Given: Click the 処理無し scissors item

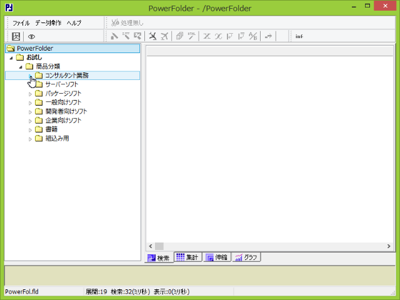Looking at the screenshot, I should click(127, 22).
